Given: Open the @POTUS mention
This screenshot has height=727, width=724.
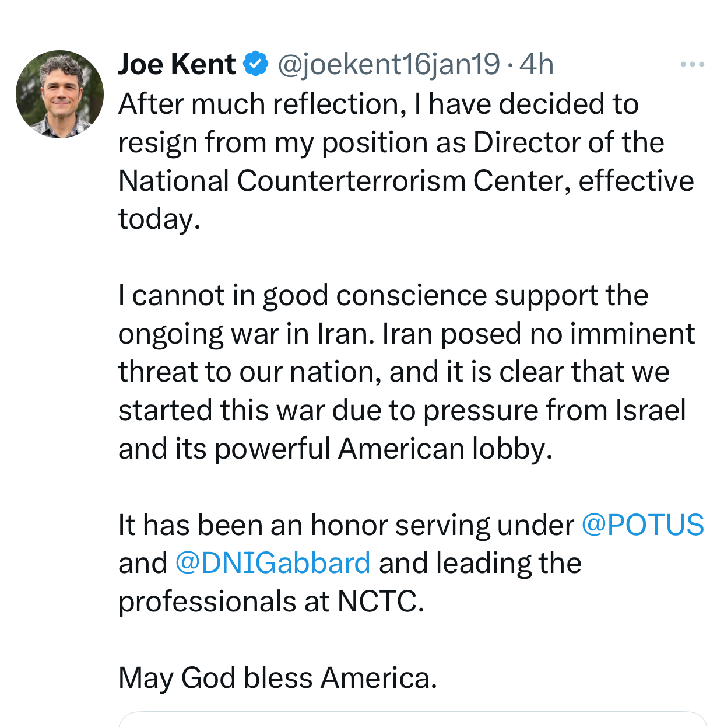Looking at the screenshot, I should click(x=642, y=525).
